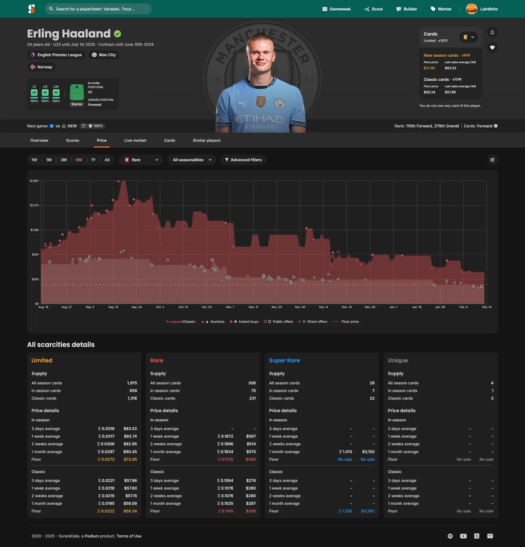Click the info icon beside Cards: Forward
Viewport: 525px width, 547px height.
495,126
